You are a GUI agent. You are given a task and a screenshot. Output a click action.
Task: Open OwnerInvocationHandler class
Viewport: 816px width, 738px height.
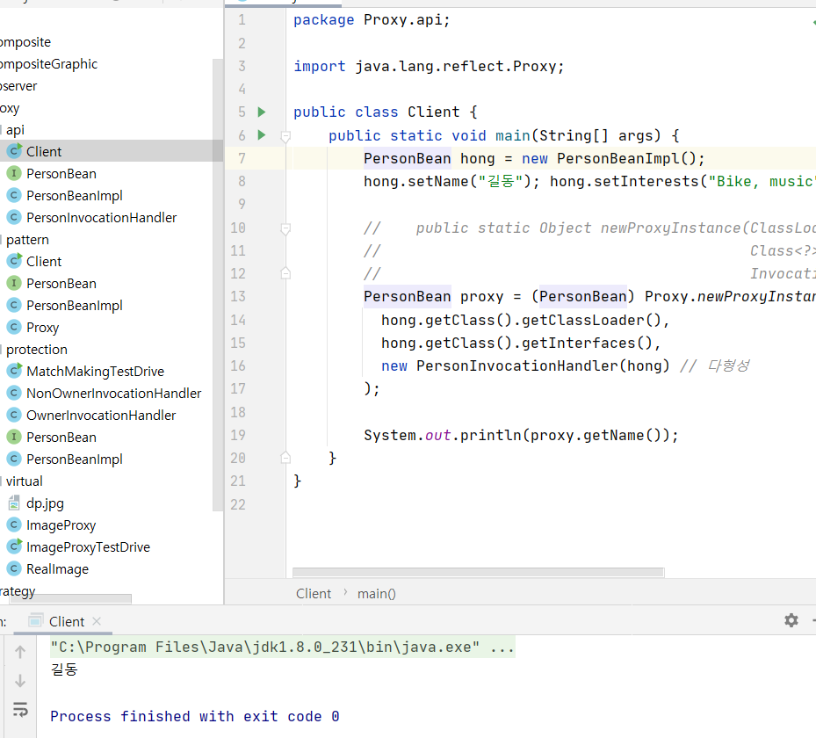pos(101,416)
